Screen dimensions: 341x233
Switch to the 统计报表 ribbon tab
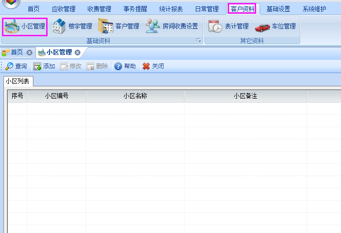coord(171,9)
